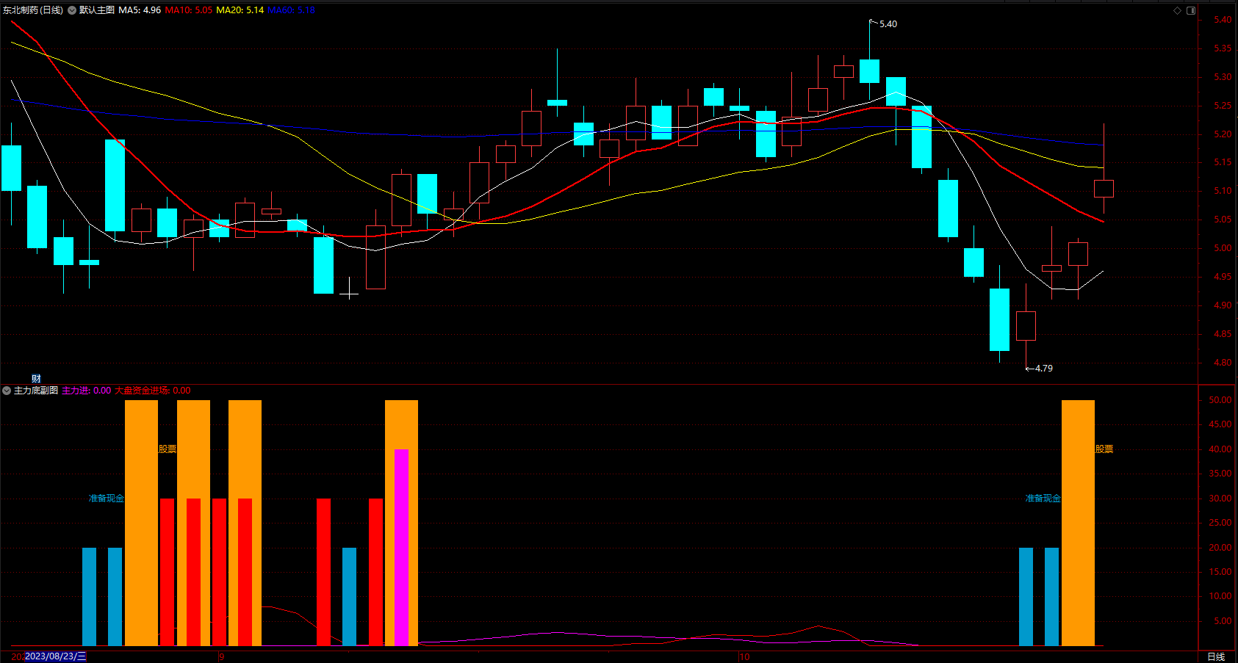The height and width of the screenshot is (663, 1238).
Task: Click the 主力底副图 sub-chart name
Action: click(36, 391)
